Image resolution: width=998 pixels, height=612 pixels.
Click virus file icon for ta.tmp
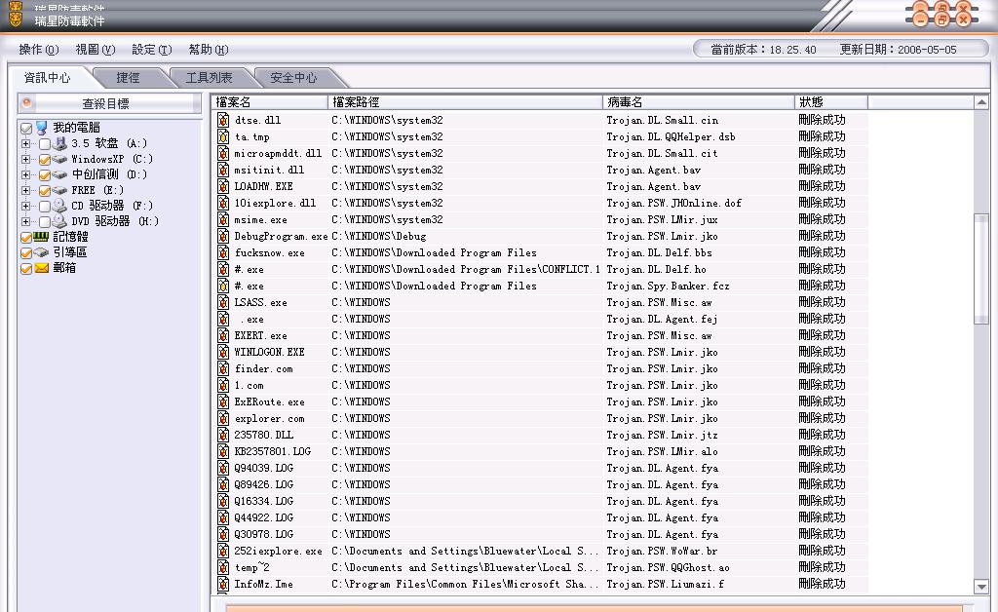(x=223, y=136)
